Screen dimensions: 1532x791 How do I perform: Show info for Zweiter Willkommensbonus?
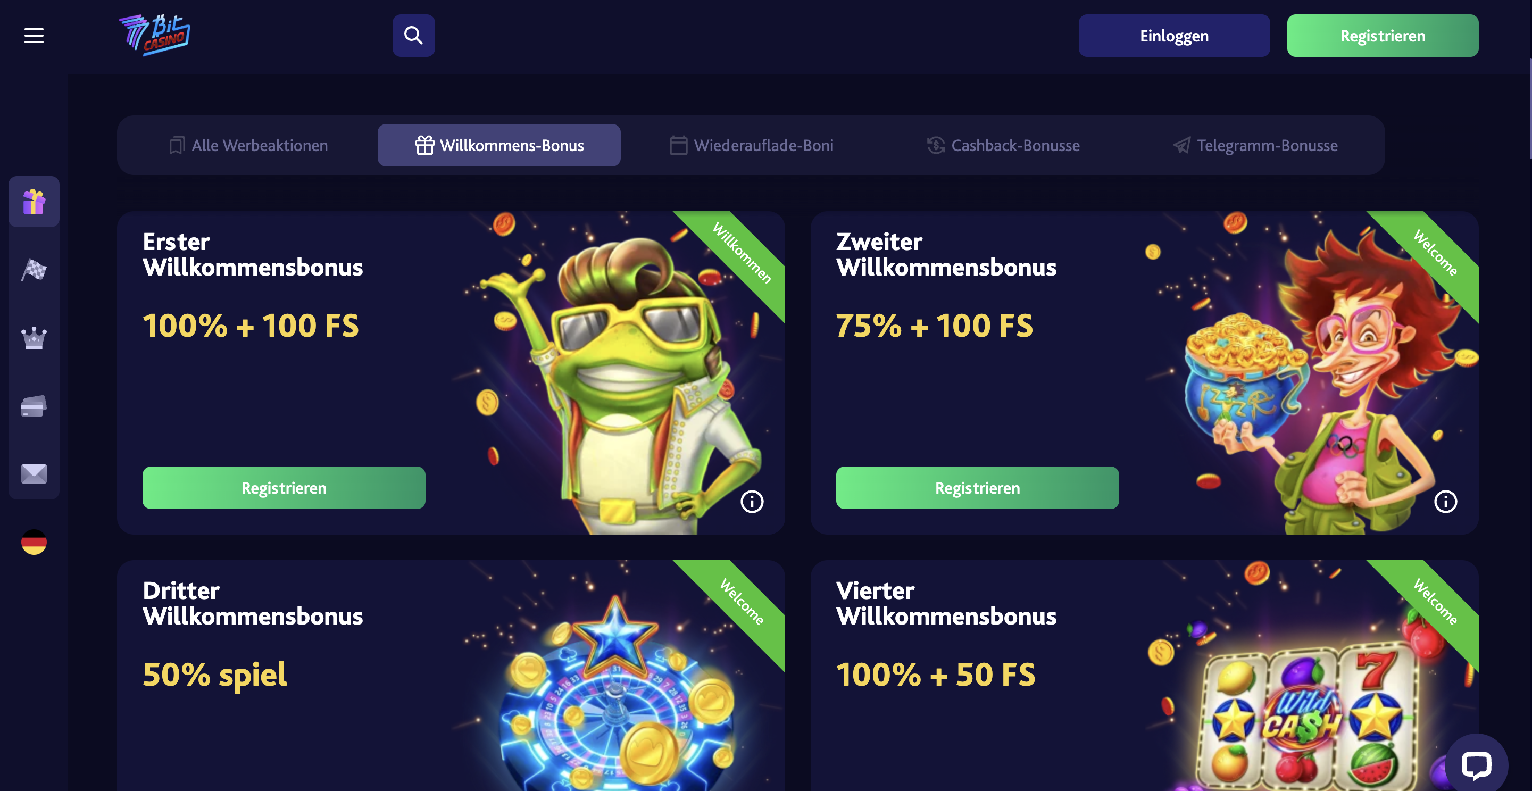pos(1445,502)
